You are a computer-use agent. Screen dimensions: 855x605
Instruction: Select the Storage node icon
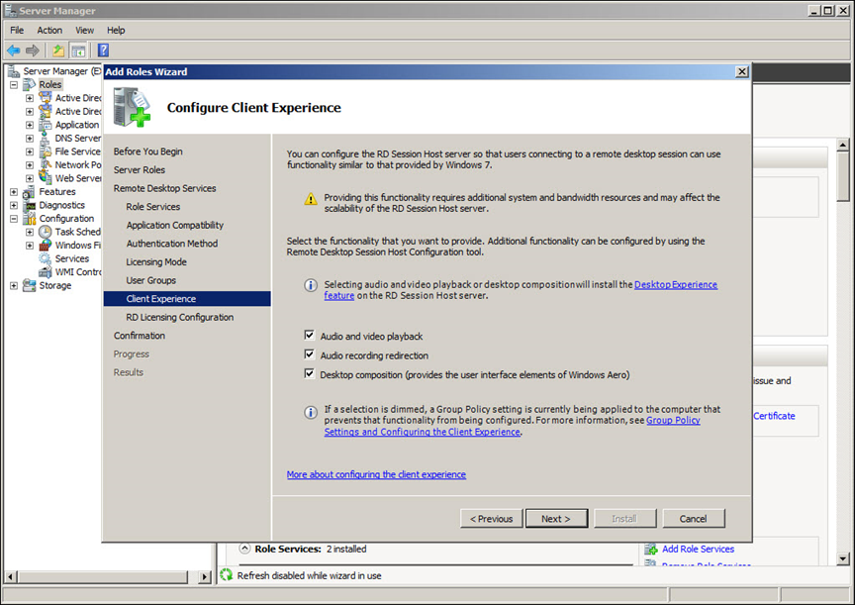coord(30,285)
